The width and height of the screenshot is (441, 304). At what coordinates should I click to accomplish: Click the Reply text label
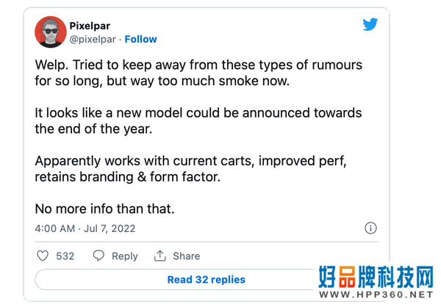point(125,256)
